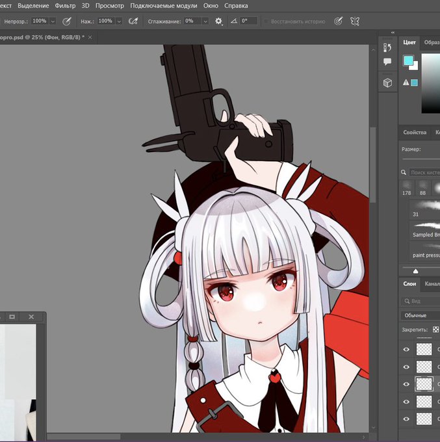The width and height of the screenshot is (440, 442).
Task: Click brush thumbnail size slider triangle handle
Action: [x=415, y=271]
